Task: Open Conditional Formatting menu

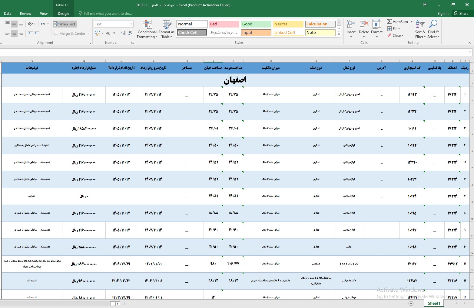Action: click(x=147, y=29)
